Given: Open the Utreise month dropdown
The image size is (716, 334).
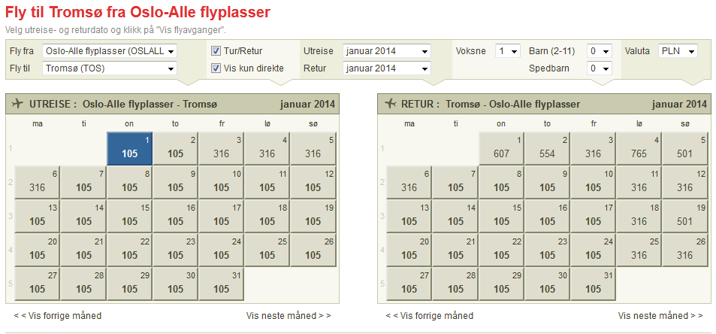Looking at the screenshot, I should tap(387, 51).
